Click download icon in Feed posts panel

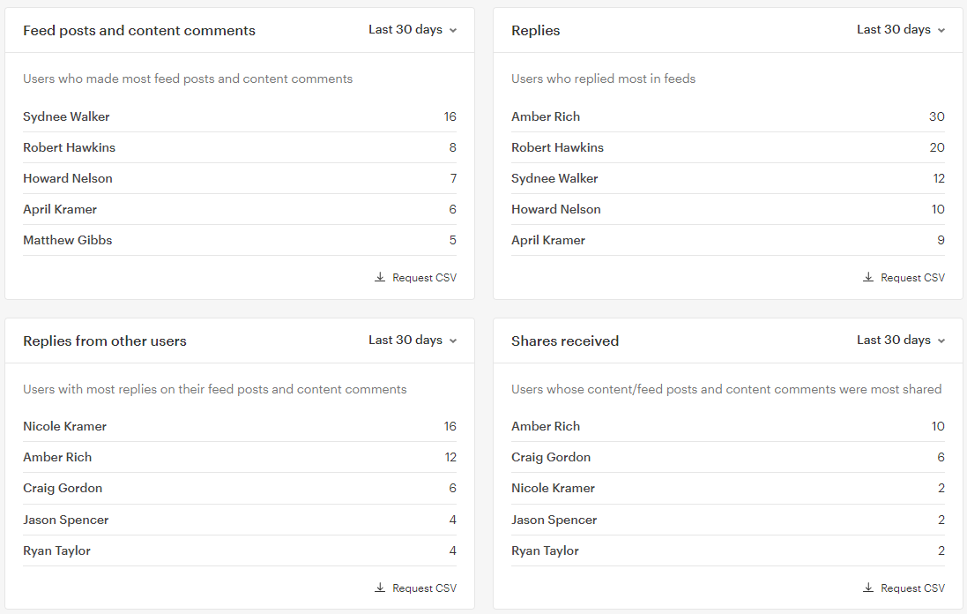click(380, 277)
